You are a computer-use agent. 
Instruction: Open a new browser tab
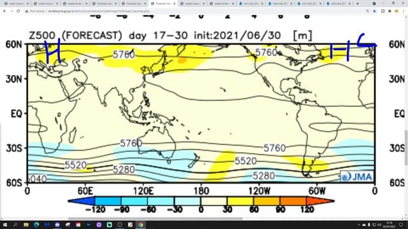click(358, 4)
